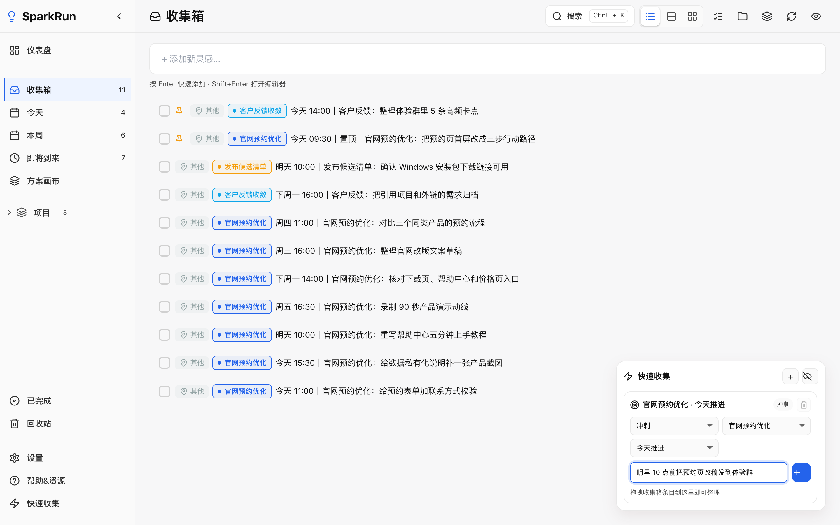Click the 快速收集 panel lightning icon
The width and height of the screenshot is (840, 525).
pyautogui.click(x=628, y=376)
